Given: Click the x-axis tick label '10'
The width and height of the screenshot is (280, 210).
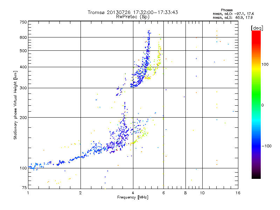Looking at the screenshot, I should (x=202, y=193).
